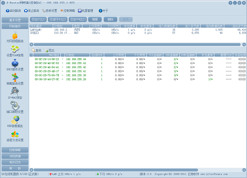Click the online machine count 6/100 status text
This screenshot has width=247, height=178.
(x=20, y=174)
